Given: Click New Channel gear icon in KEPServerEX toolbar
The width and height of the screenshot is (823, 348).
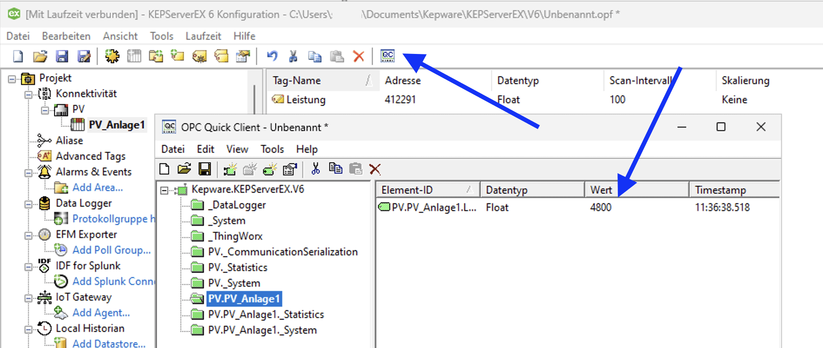Looking at the screenshot, I should pyautogui.click(x=112, y=56).
